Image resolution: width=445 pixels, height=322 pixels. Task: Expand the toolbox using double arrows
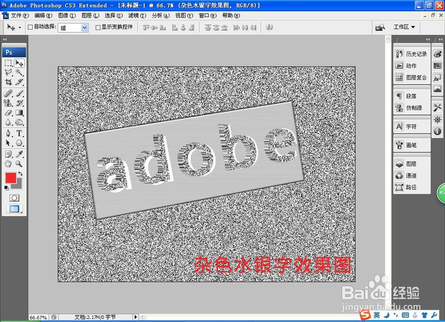(4, 40)
